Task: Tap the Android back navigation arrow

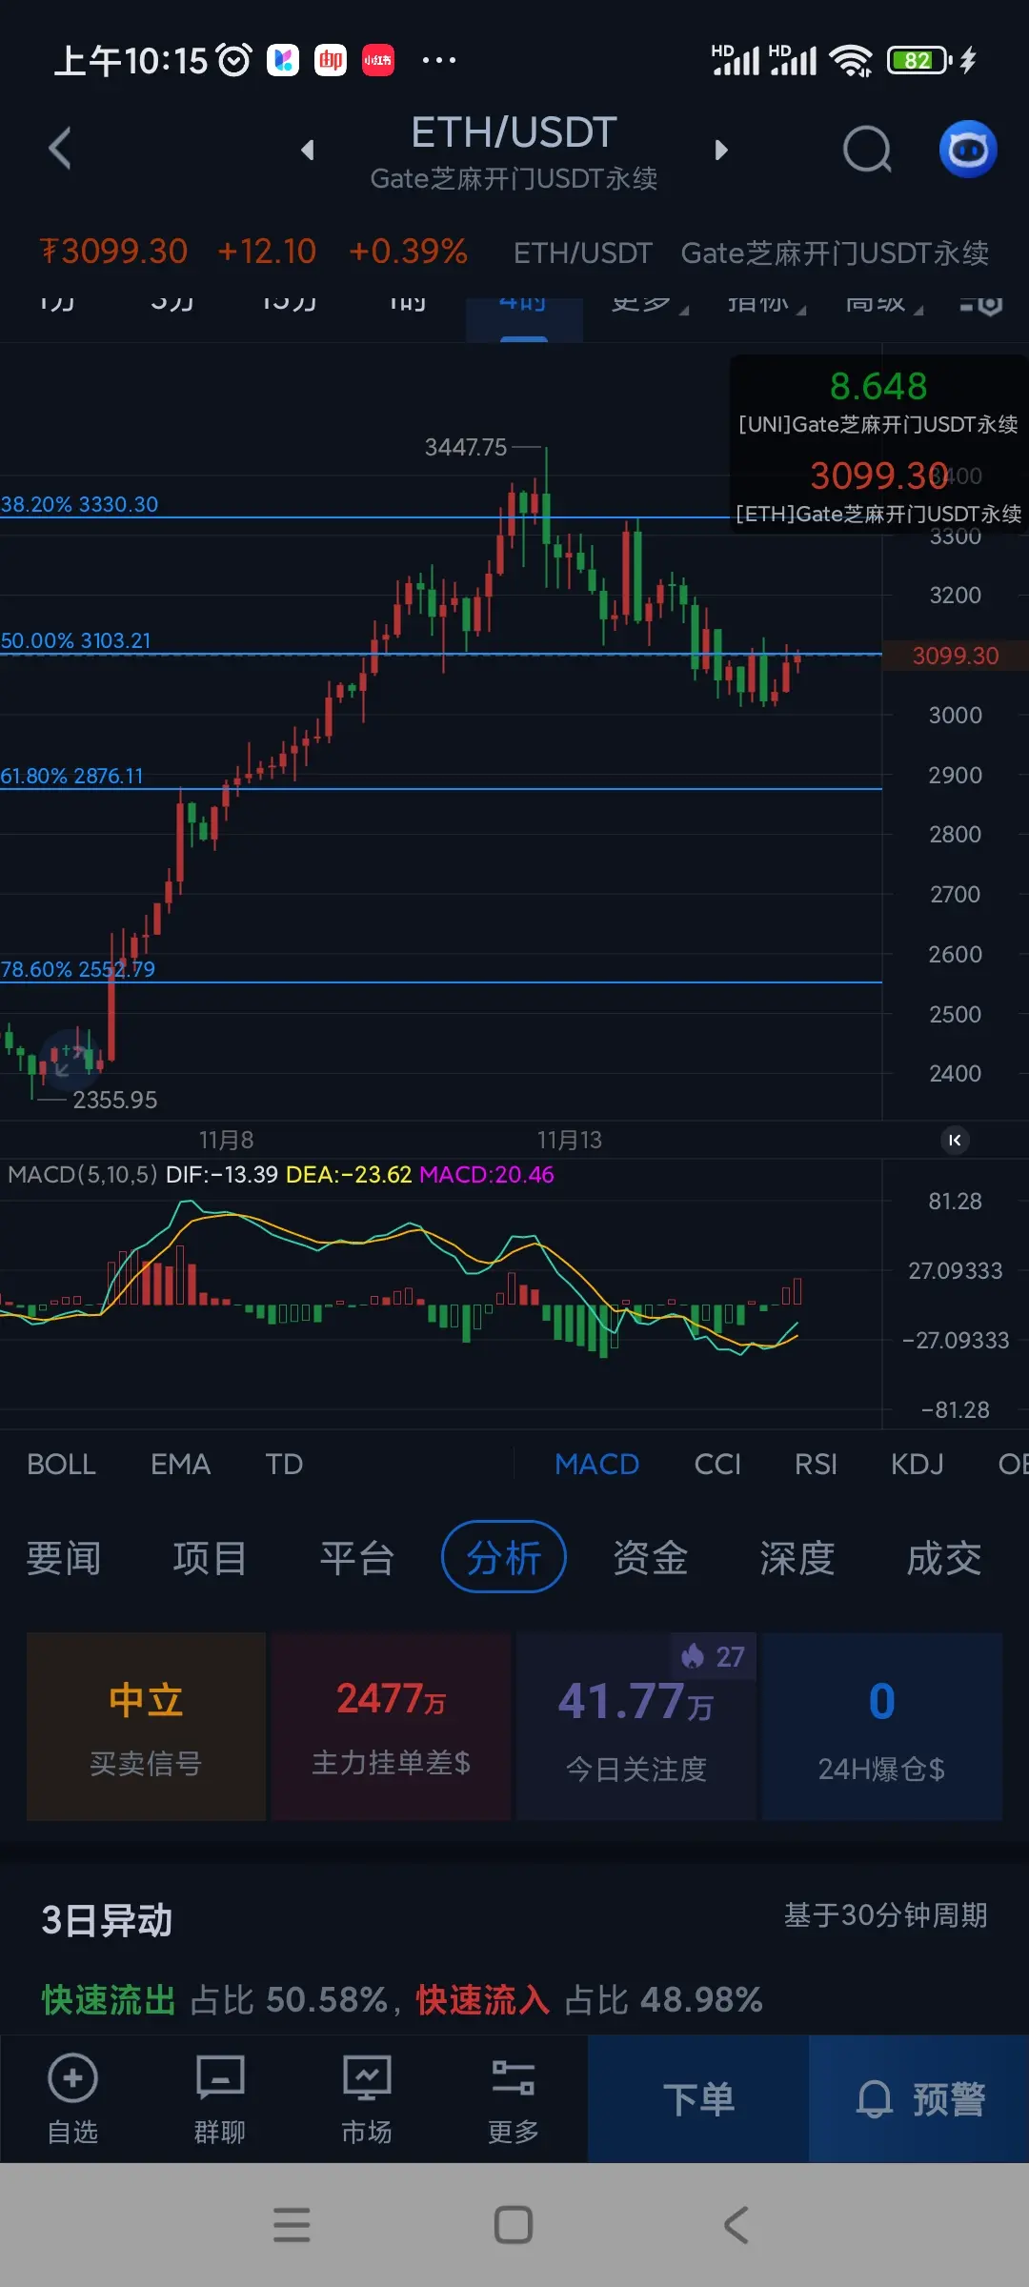Action: (x=736, y=2224)
